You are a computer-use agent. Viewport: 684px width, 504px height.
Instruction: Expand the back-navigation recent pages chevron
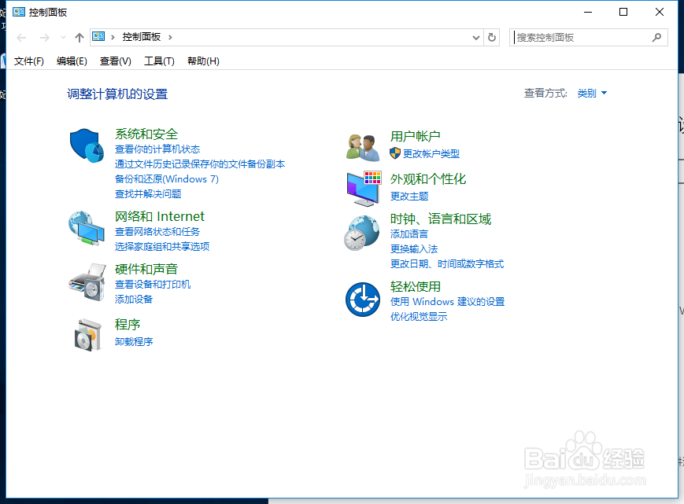coord(62,36)
